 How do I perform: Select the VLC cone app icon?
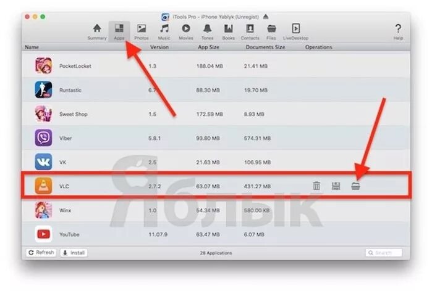pos(43,186)
